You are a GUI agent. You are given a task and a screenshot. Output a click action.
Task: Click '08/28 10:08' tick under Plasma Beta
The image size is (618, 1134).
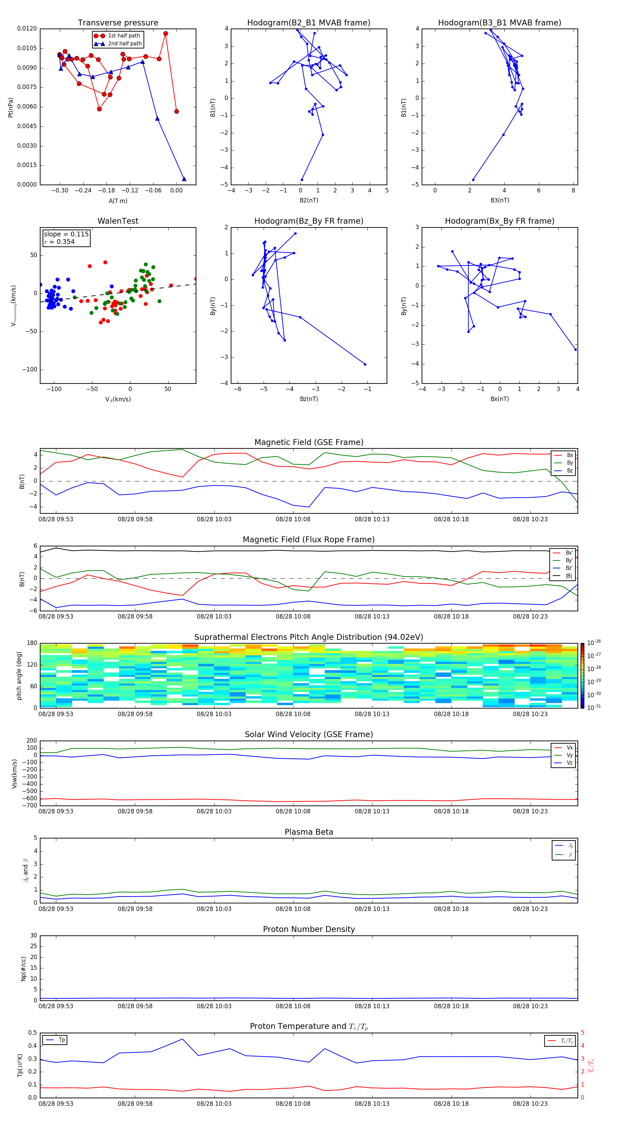(x=293, y=909)
